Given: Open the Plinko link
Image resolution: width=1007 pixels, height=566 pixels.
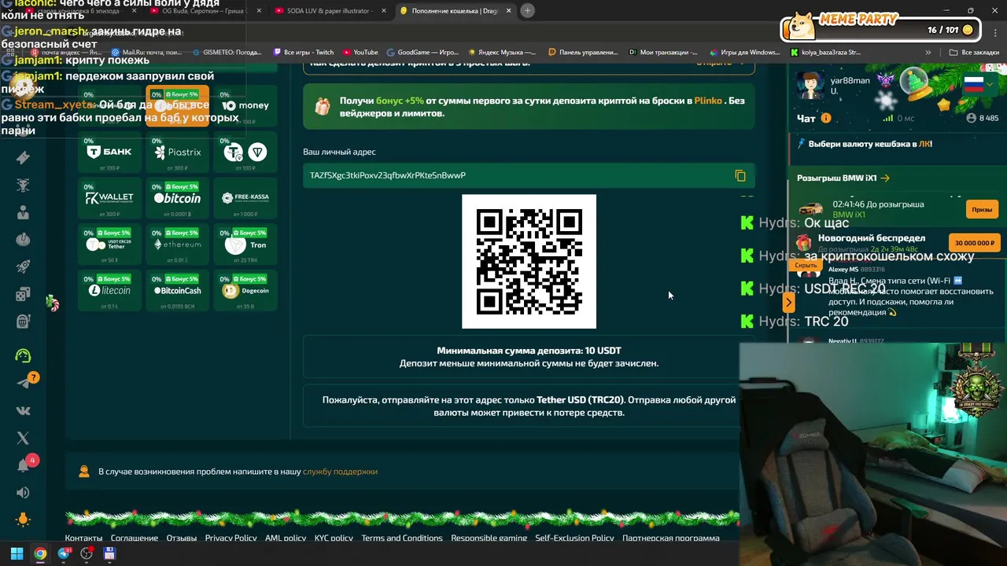Looking at the screenshot, I should (x=708, y=101).
